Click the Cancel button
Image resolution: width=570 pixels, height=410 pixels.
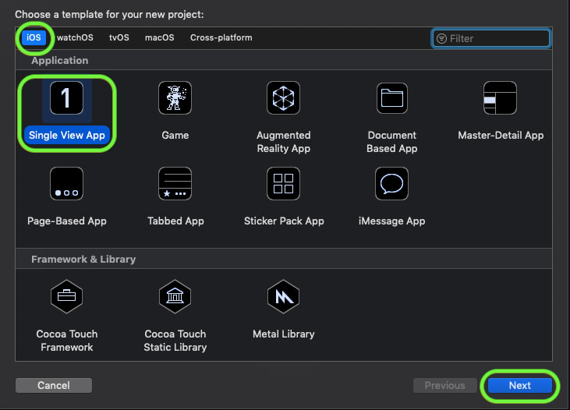pos(54,385)
